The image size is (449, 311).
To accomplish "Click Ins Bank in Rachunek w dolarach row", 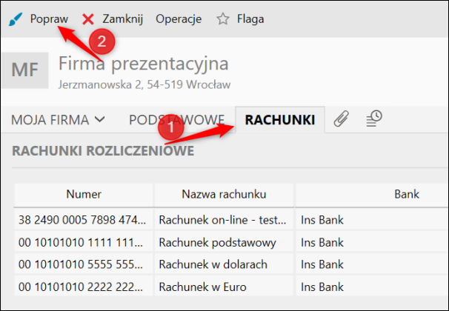I will click(x=322, y=264).
